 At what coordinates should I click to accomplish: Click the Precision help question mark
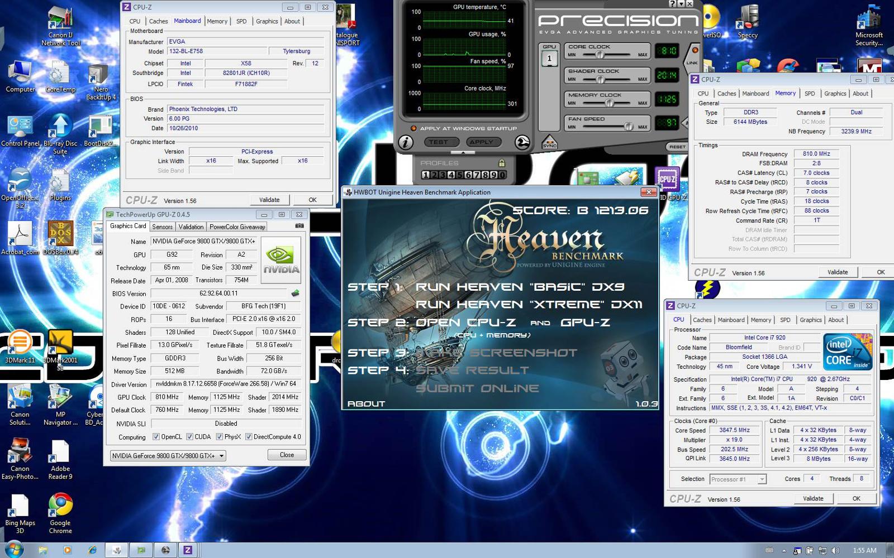(x=672, y=3)
